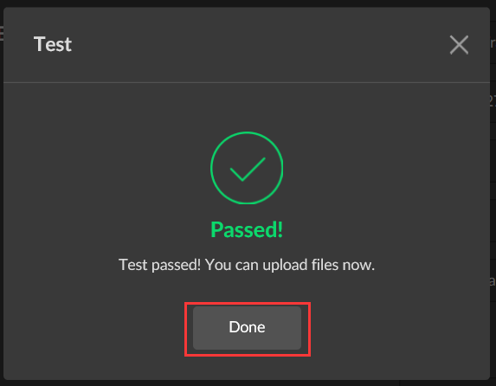Click the dark backdrop below the dialog
The width and height of the screenshot is (496, 386).
click(247, 383)
